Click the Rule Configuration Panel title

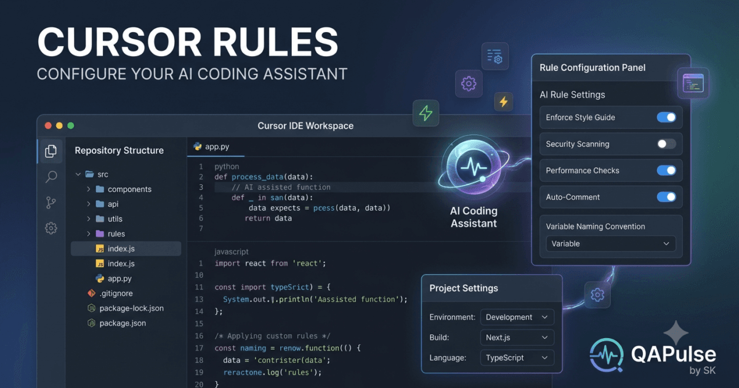[x=592, y=68]
